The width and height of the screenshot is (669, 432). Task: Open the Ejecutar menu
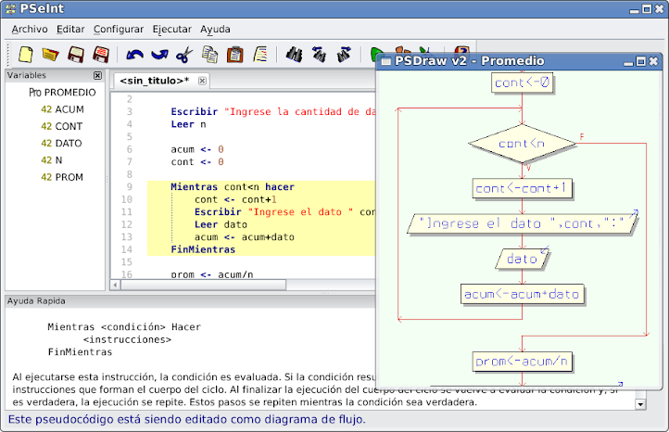coord(172,30)
